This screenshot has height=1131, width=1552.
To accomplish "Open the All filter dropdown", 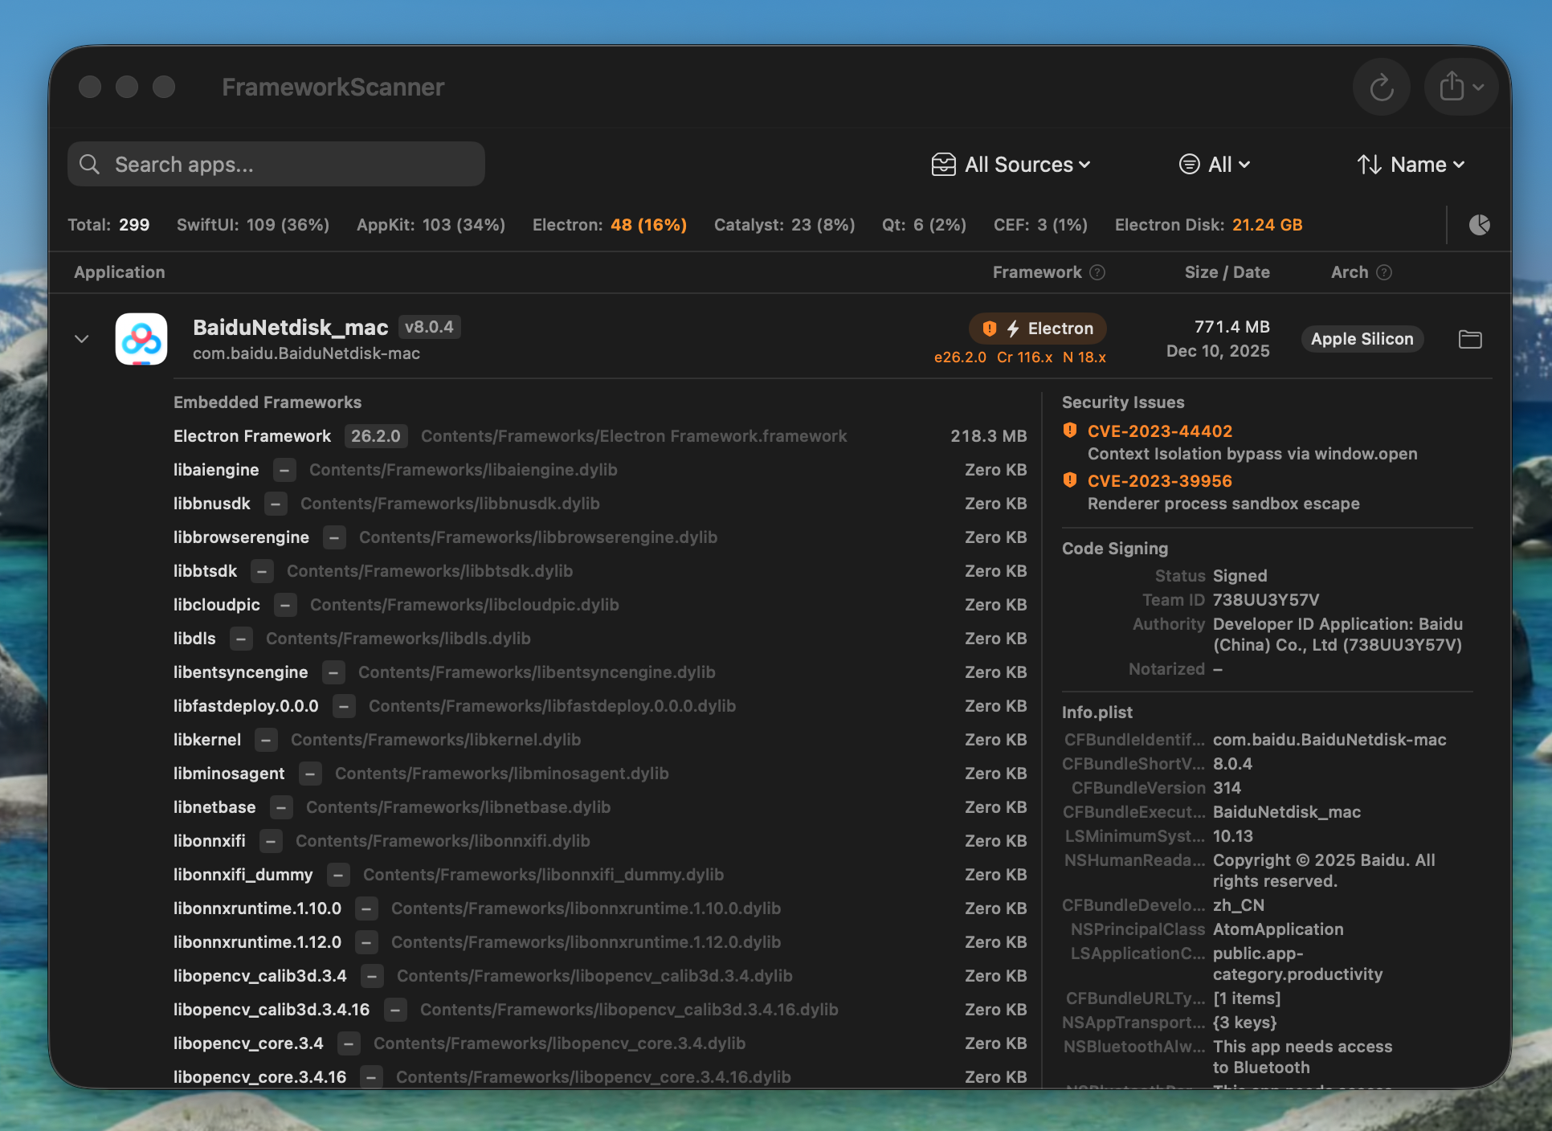I will [1215, 165].
